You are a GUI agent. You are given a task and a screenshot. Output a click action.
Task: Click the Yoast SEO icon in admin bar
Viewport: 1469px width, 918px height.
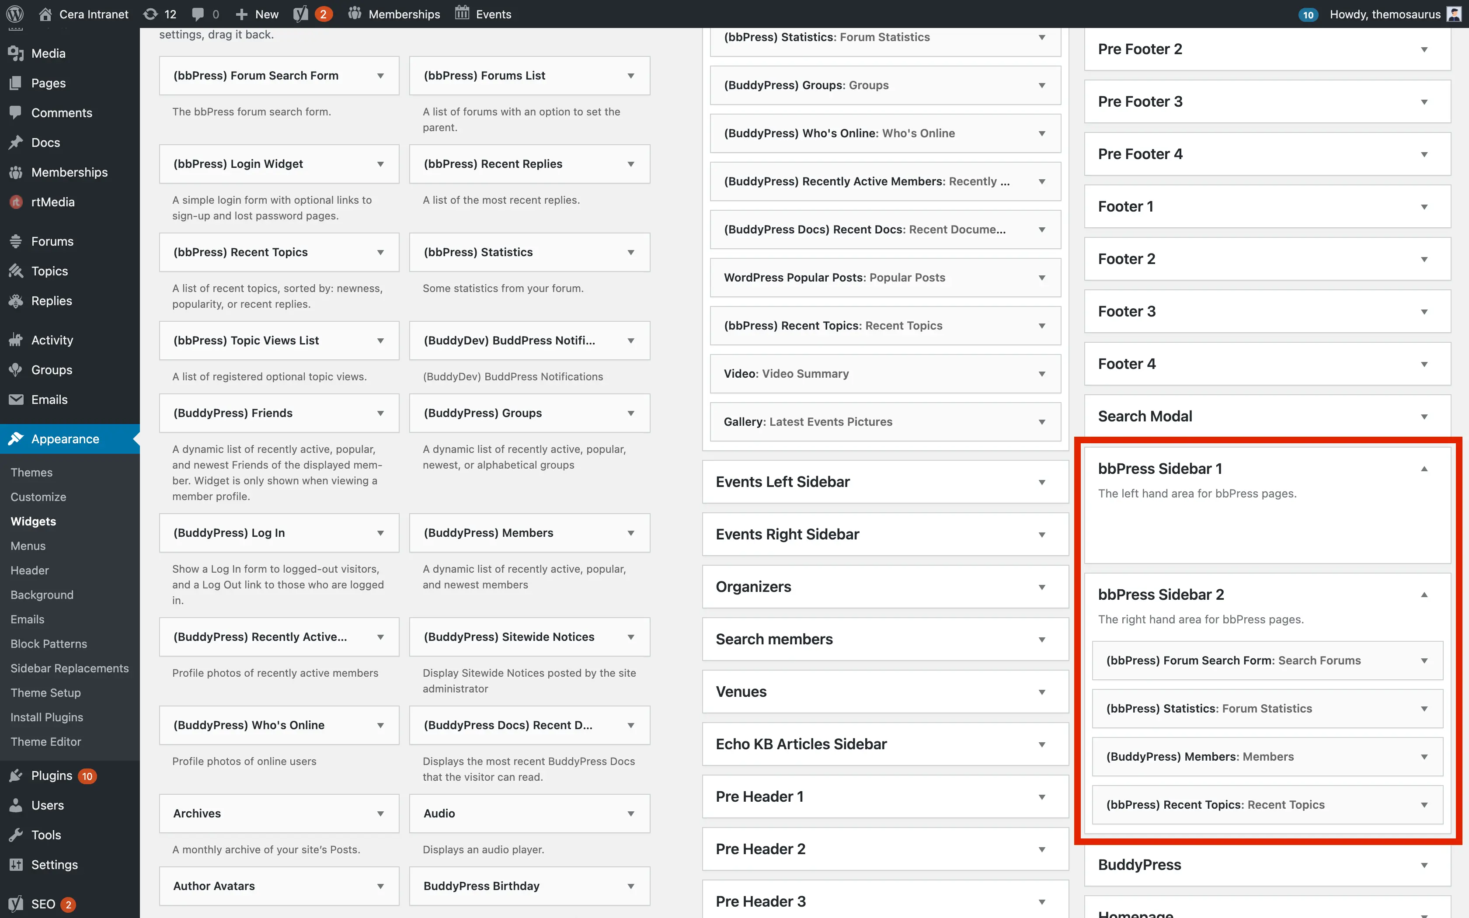[300, 14]
